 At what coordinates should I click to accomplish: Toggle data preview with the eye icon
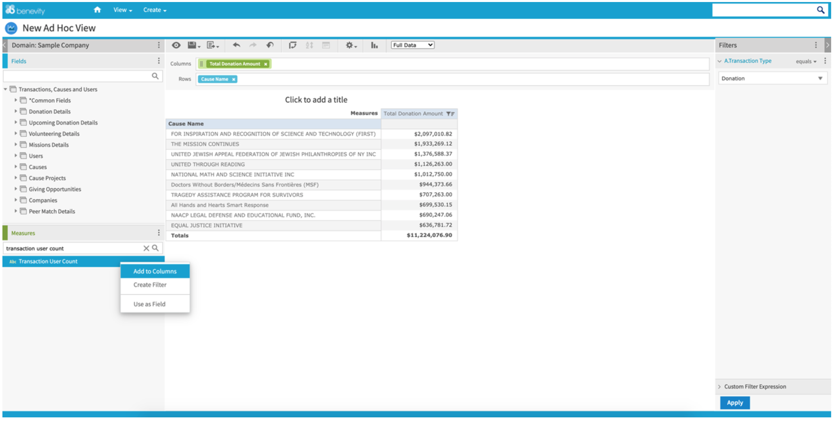click(x=176, y=45)
